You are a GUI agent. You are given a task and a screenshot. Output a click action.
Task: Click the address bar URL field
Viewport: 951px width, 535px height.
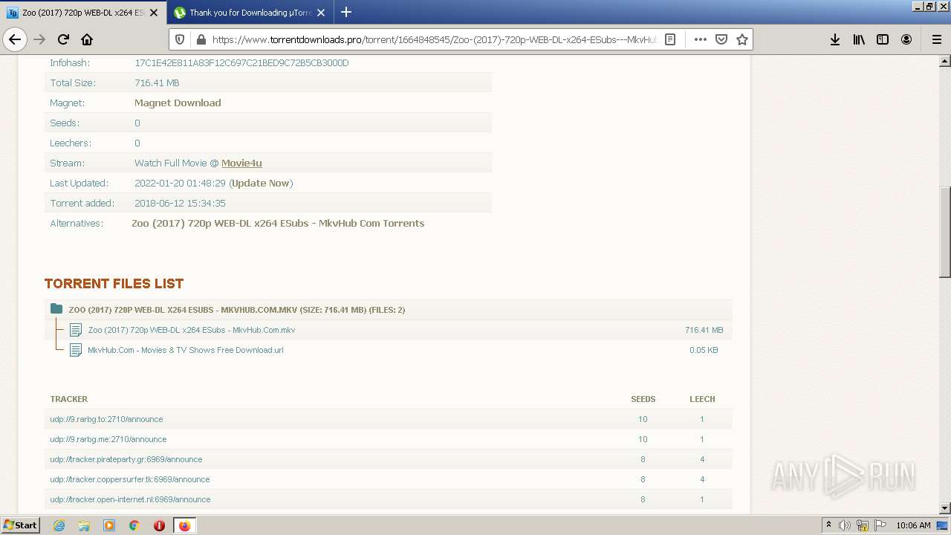click(x=434, y=39)
